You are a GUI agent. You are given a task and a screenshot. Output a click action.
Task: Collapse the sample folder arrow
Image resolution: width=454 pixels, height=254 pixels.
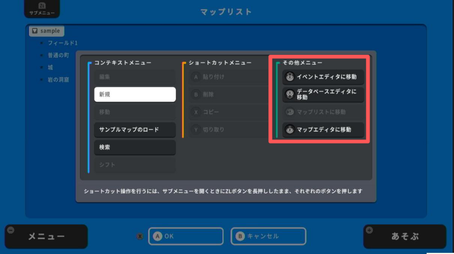point(35,30)
